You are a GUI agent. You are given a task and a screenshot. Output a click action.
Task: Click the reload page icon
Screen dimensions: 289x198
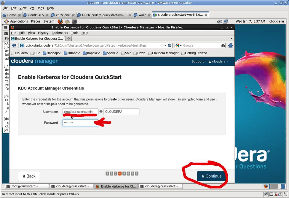[170, 45]
